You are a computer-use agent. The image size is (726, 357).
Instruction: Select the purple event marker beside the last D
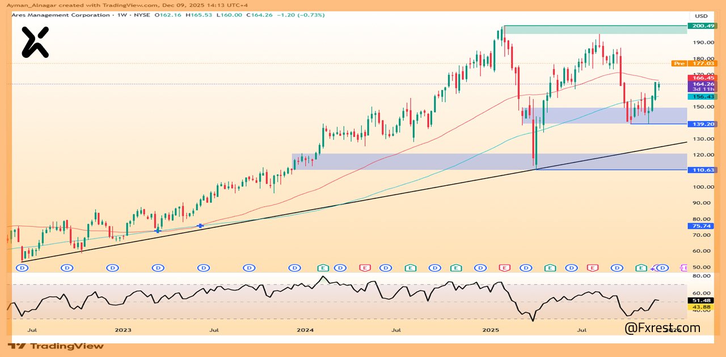(653, 268)
